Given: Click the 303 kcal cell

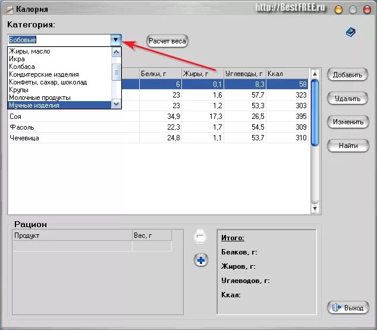Looking at the screenshot, I should point(287,105).
